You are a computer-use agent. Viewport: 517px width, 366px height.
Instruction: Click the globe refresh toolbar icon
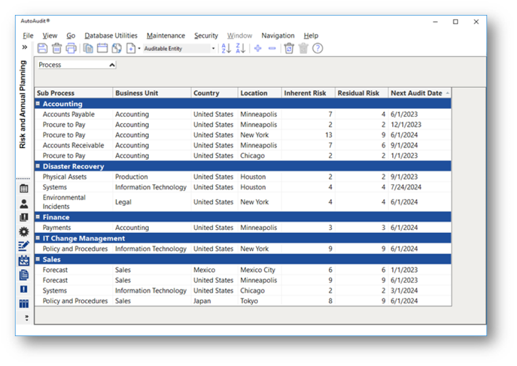tap(117, 48)
